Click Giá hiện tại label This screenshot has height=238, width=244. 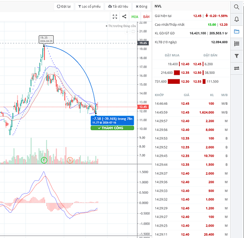click(x=163, y=16)
